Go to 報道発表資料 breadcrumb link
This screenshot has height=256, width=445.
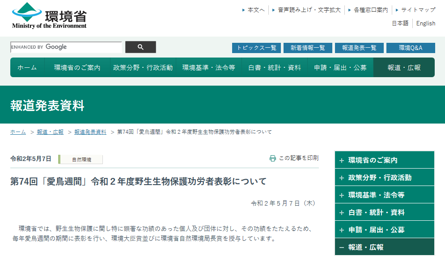coord(90,132)
